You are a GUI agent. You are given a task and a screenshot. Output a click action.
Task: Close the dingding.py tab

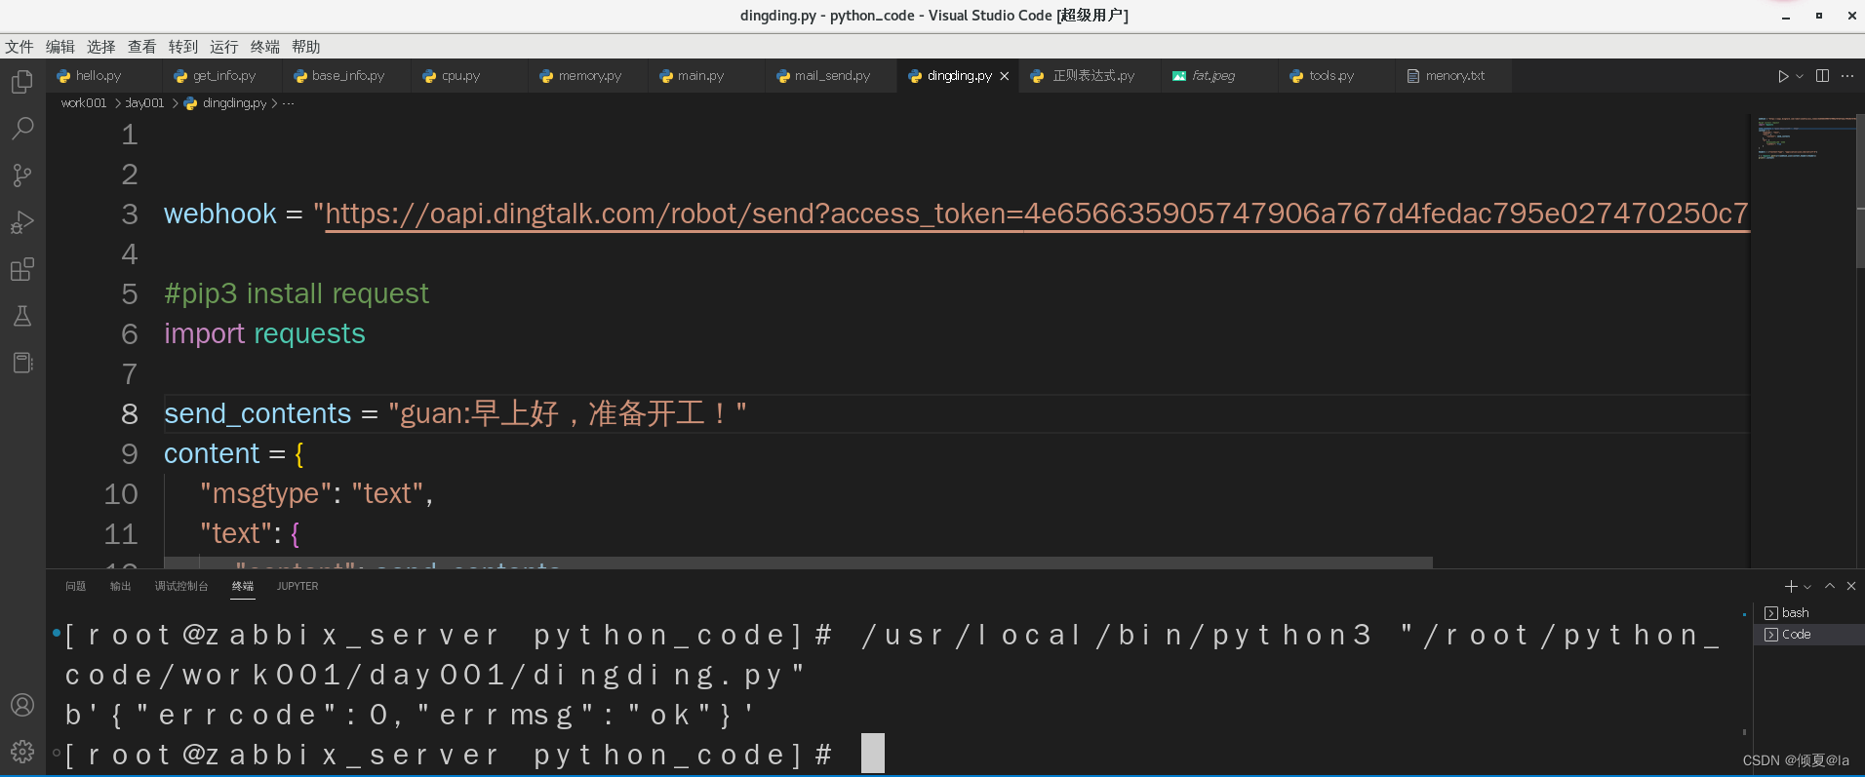[1005, 76]
